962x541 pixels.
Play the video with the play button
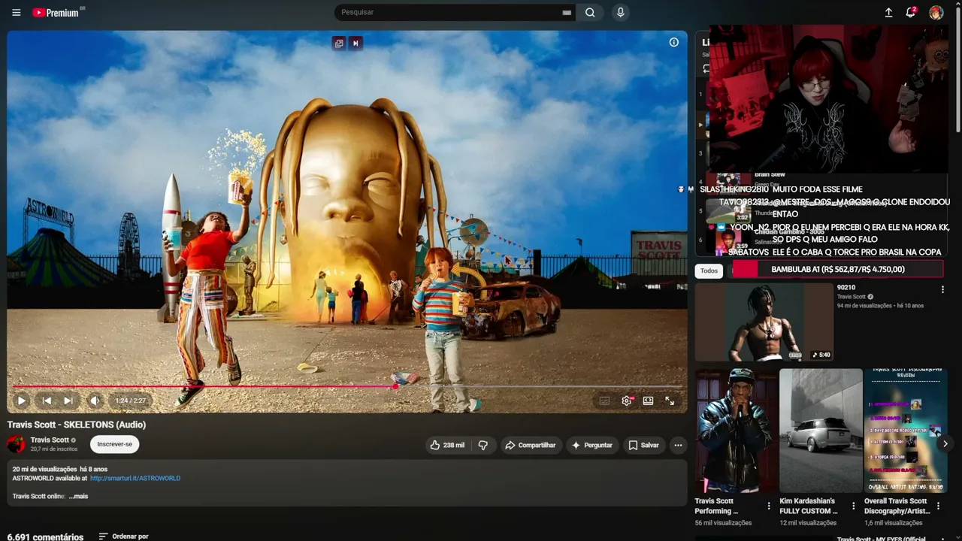21,400
